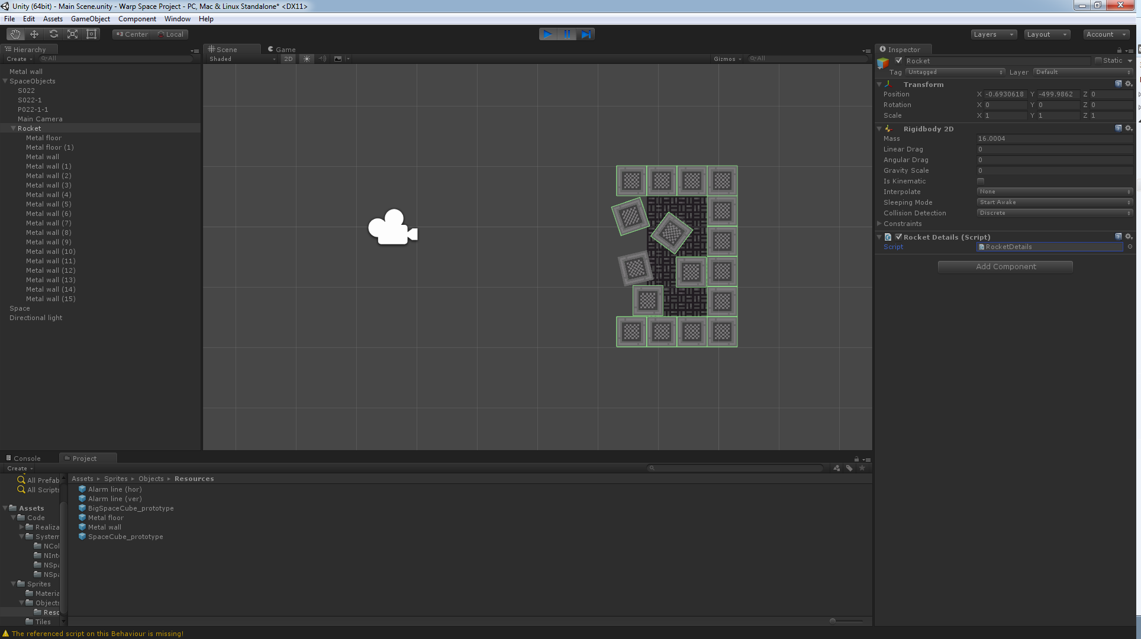
Task: Select the Rotate tool
Action: 53,34
